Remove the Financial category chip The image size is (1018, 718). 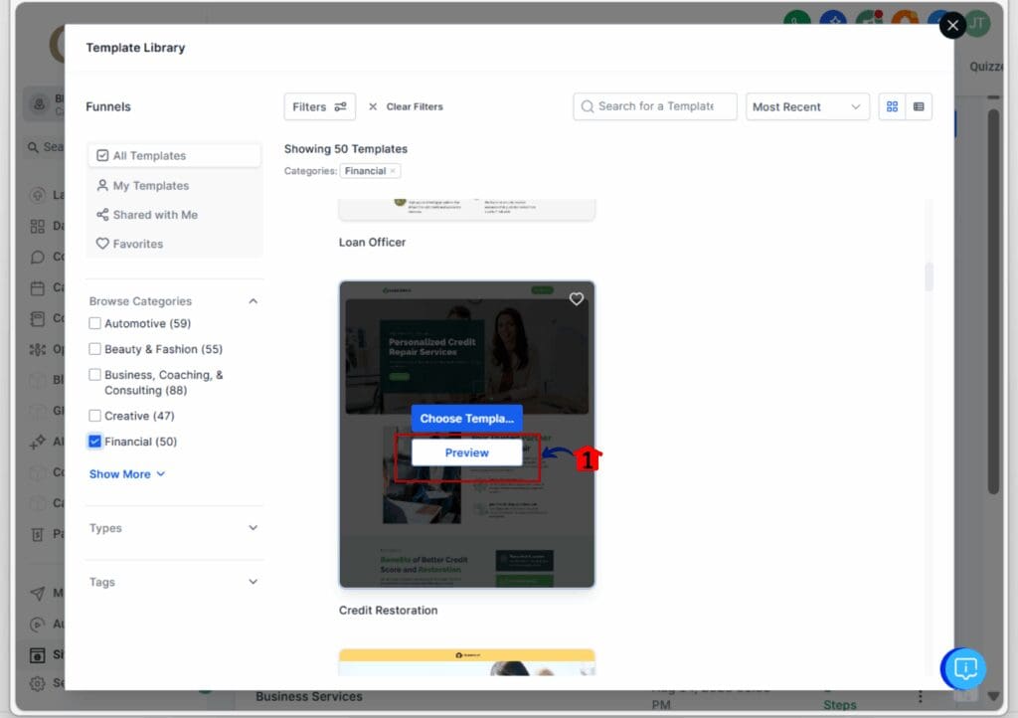coord(394,170)
